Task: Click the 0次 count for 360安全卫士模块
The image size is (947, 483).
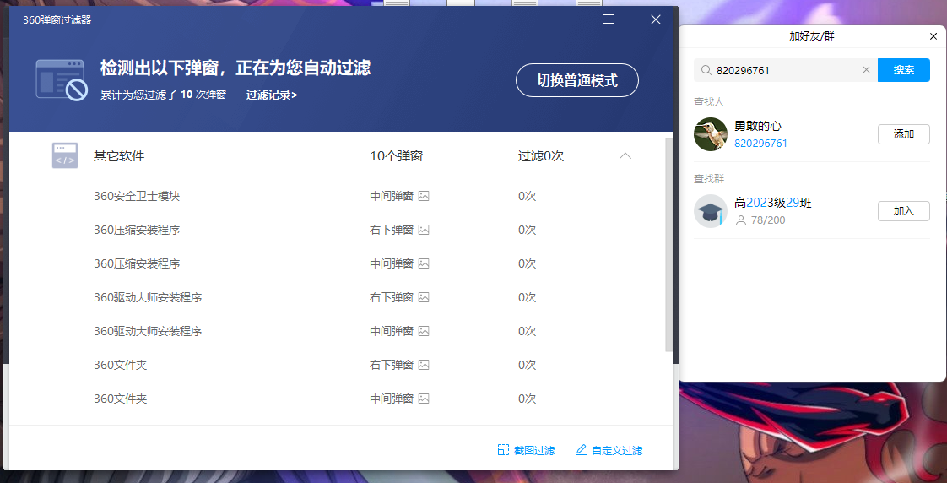Action: click(x=527, y=196)
